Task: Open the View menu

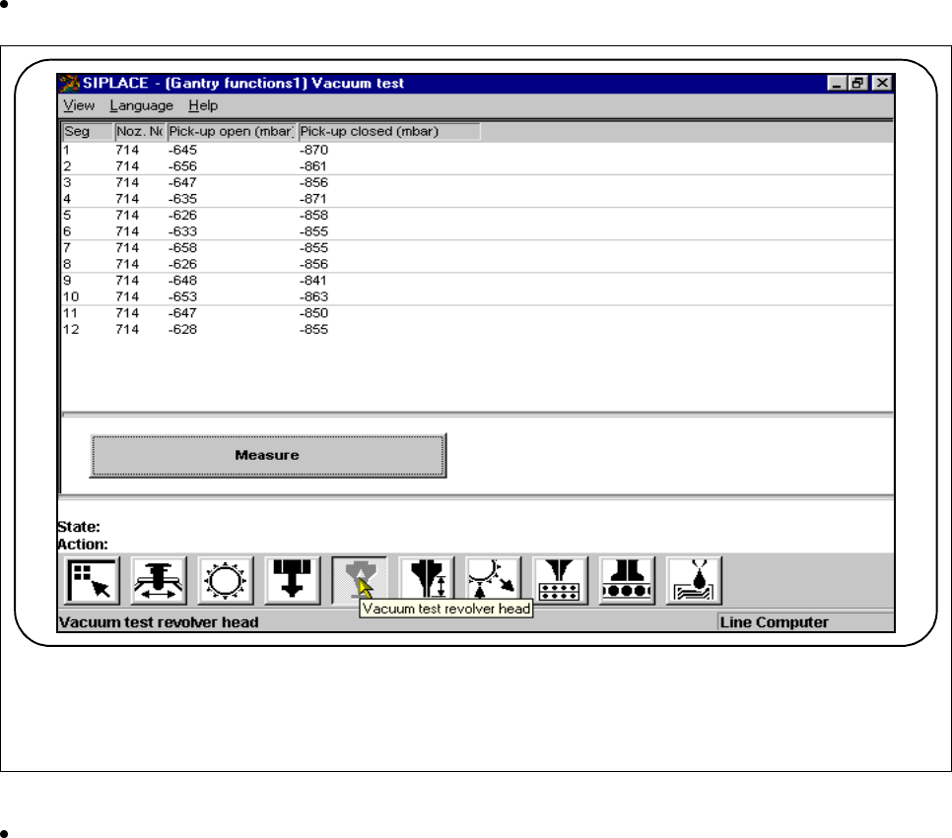Action: (x=79, y=105)
